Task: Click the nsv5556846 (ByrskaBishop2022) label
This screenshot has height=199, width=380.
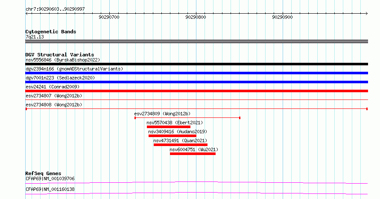Action: (63, 60)
